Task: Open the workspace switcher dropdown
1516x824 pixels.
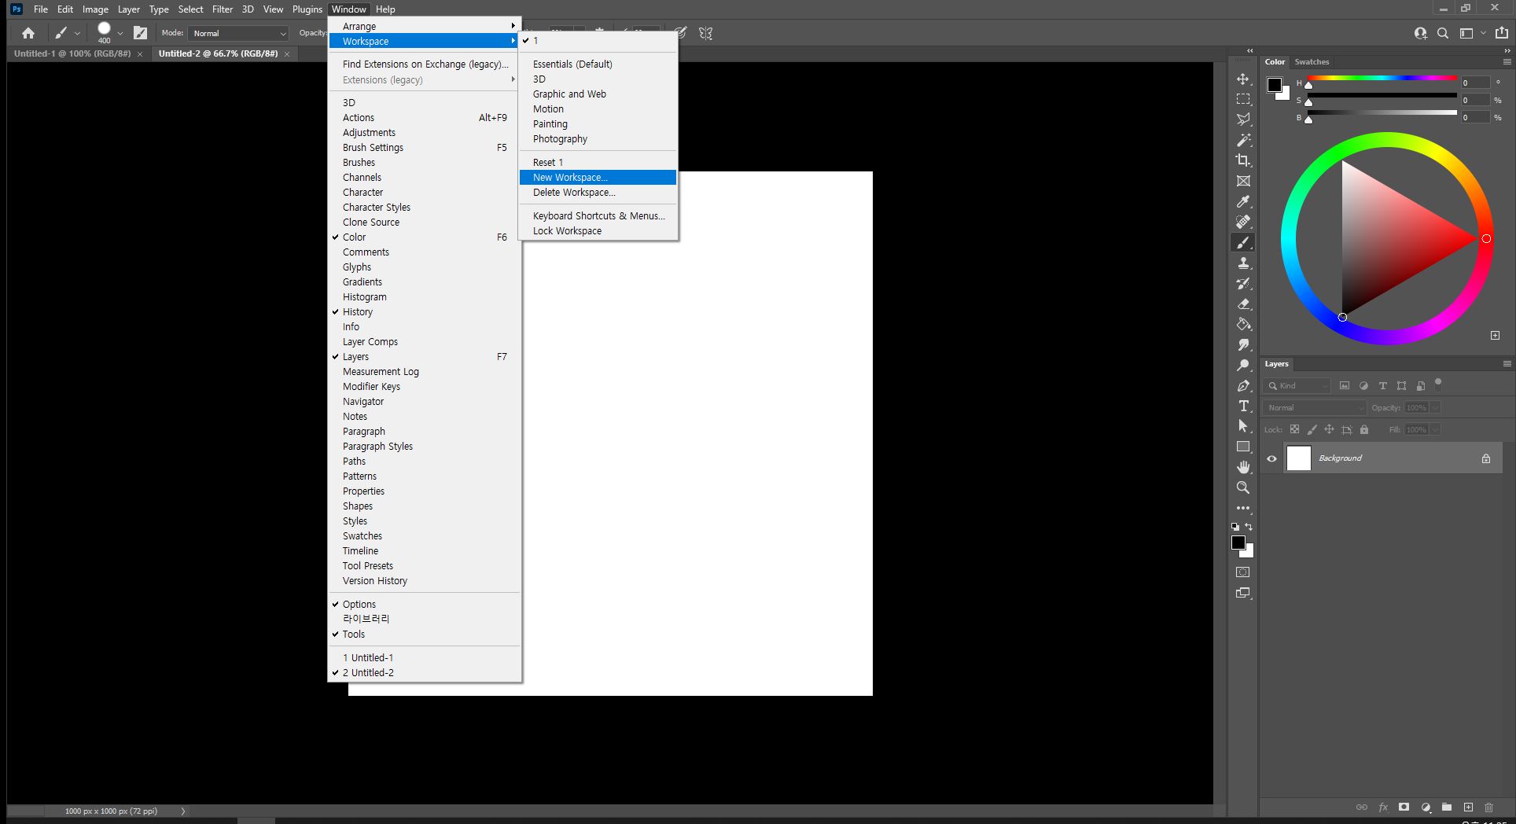Action: (1470, 33)
